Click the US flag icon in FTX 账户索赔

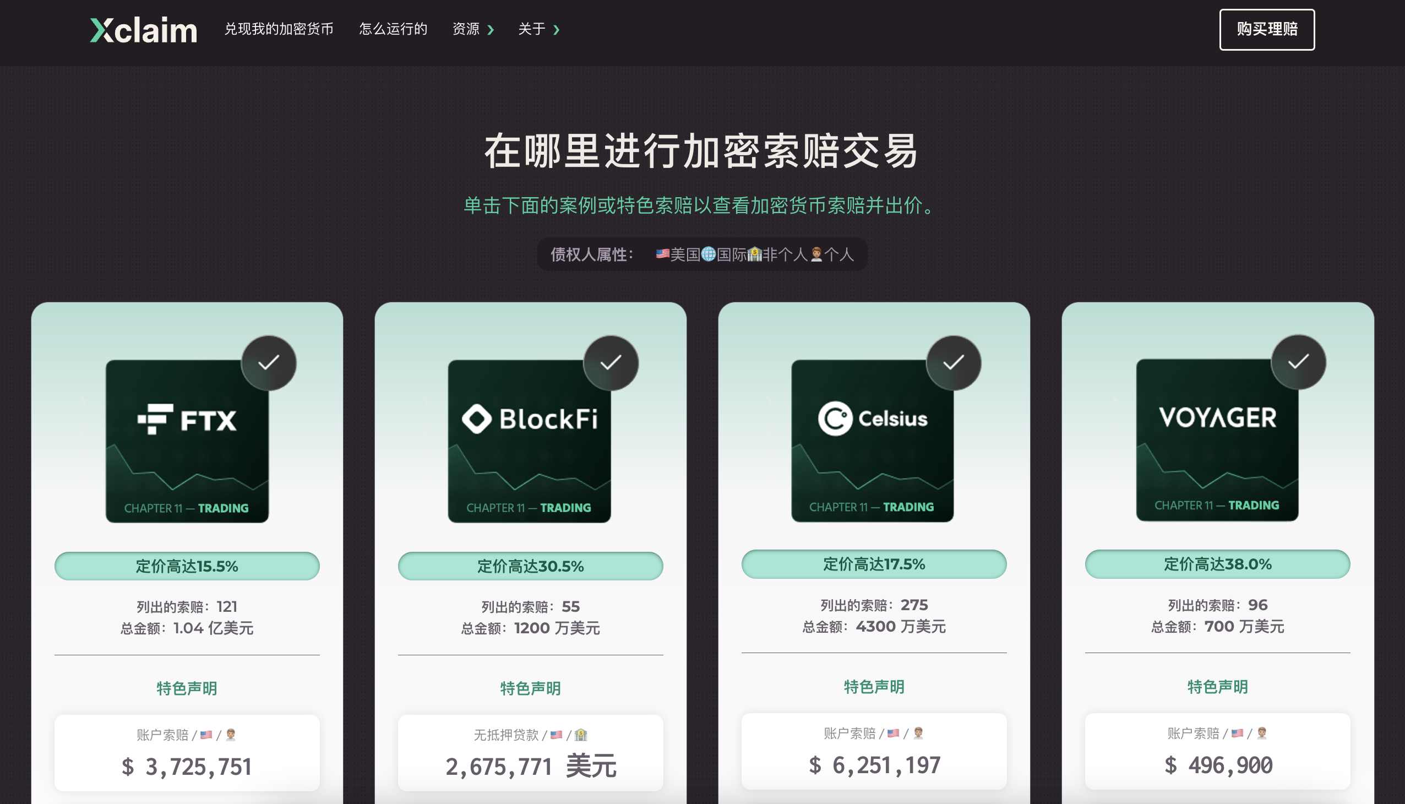pos(206,735)
